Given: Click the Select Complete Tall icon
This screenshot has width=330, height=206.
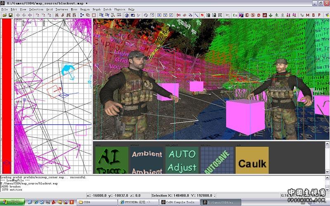Looking at the screenshot, I should pyautogui.click(x=57, y=15).
